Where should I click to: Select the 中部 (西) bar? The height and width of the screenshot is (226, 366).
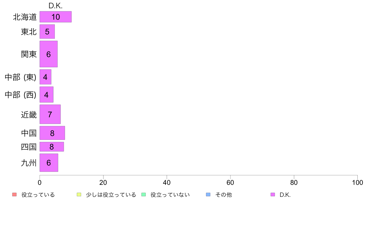tap(47, 95)
